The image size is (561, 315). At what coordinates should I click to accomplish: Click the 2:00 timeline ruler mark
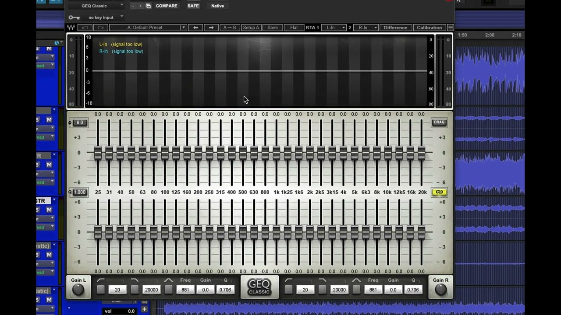coord(490,35)
